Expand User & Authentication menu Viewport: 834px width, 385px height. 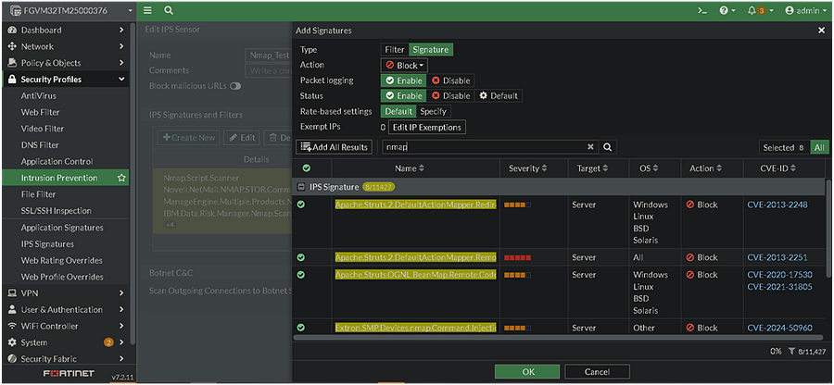[x=65, y=310]
